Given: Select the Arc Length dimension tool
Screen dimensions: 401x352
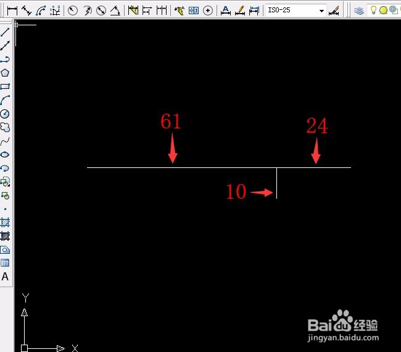Looking at the screenshot, I should 41,10.
